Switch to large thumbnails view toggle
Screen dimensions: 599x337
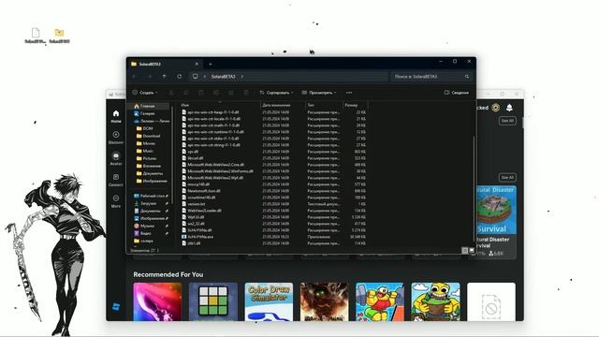pos(472,250)
